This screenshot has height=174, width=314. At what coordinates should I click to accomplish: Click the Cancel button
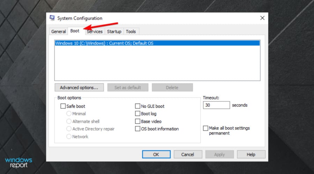(x=188, y=155)
